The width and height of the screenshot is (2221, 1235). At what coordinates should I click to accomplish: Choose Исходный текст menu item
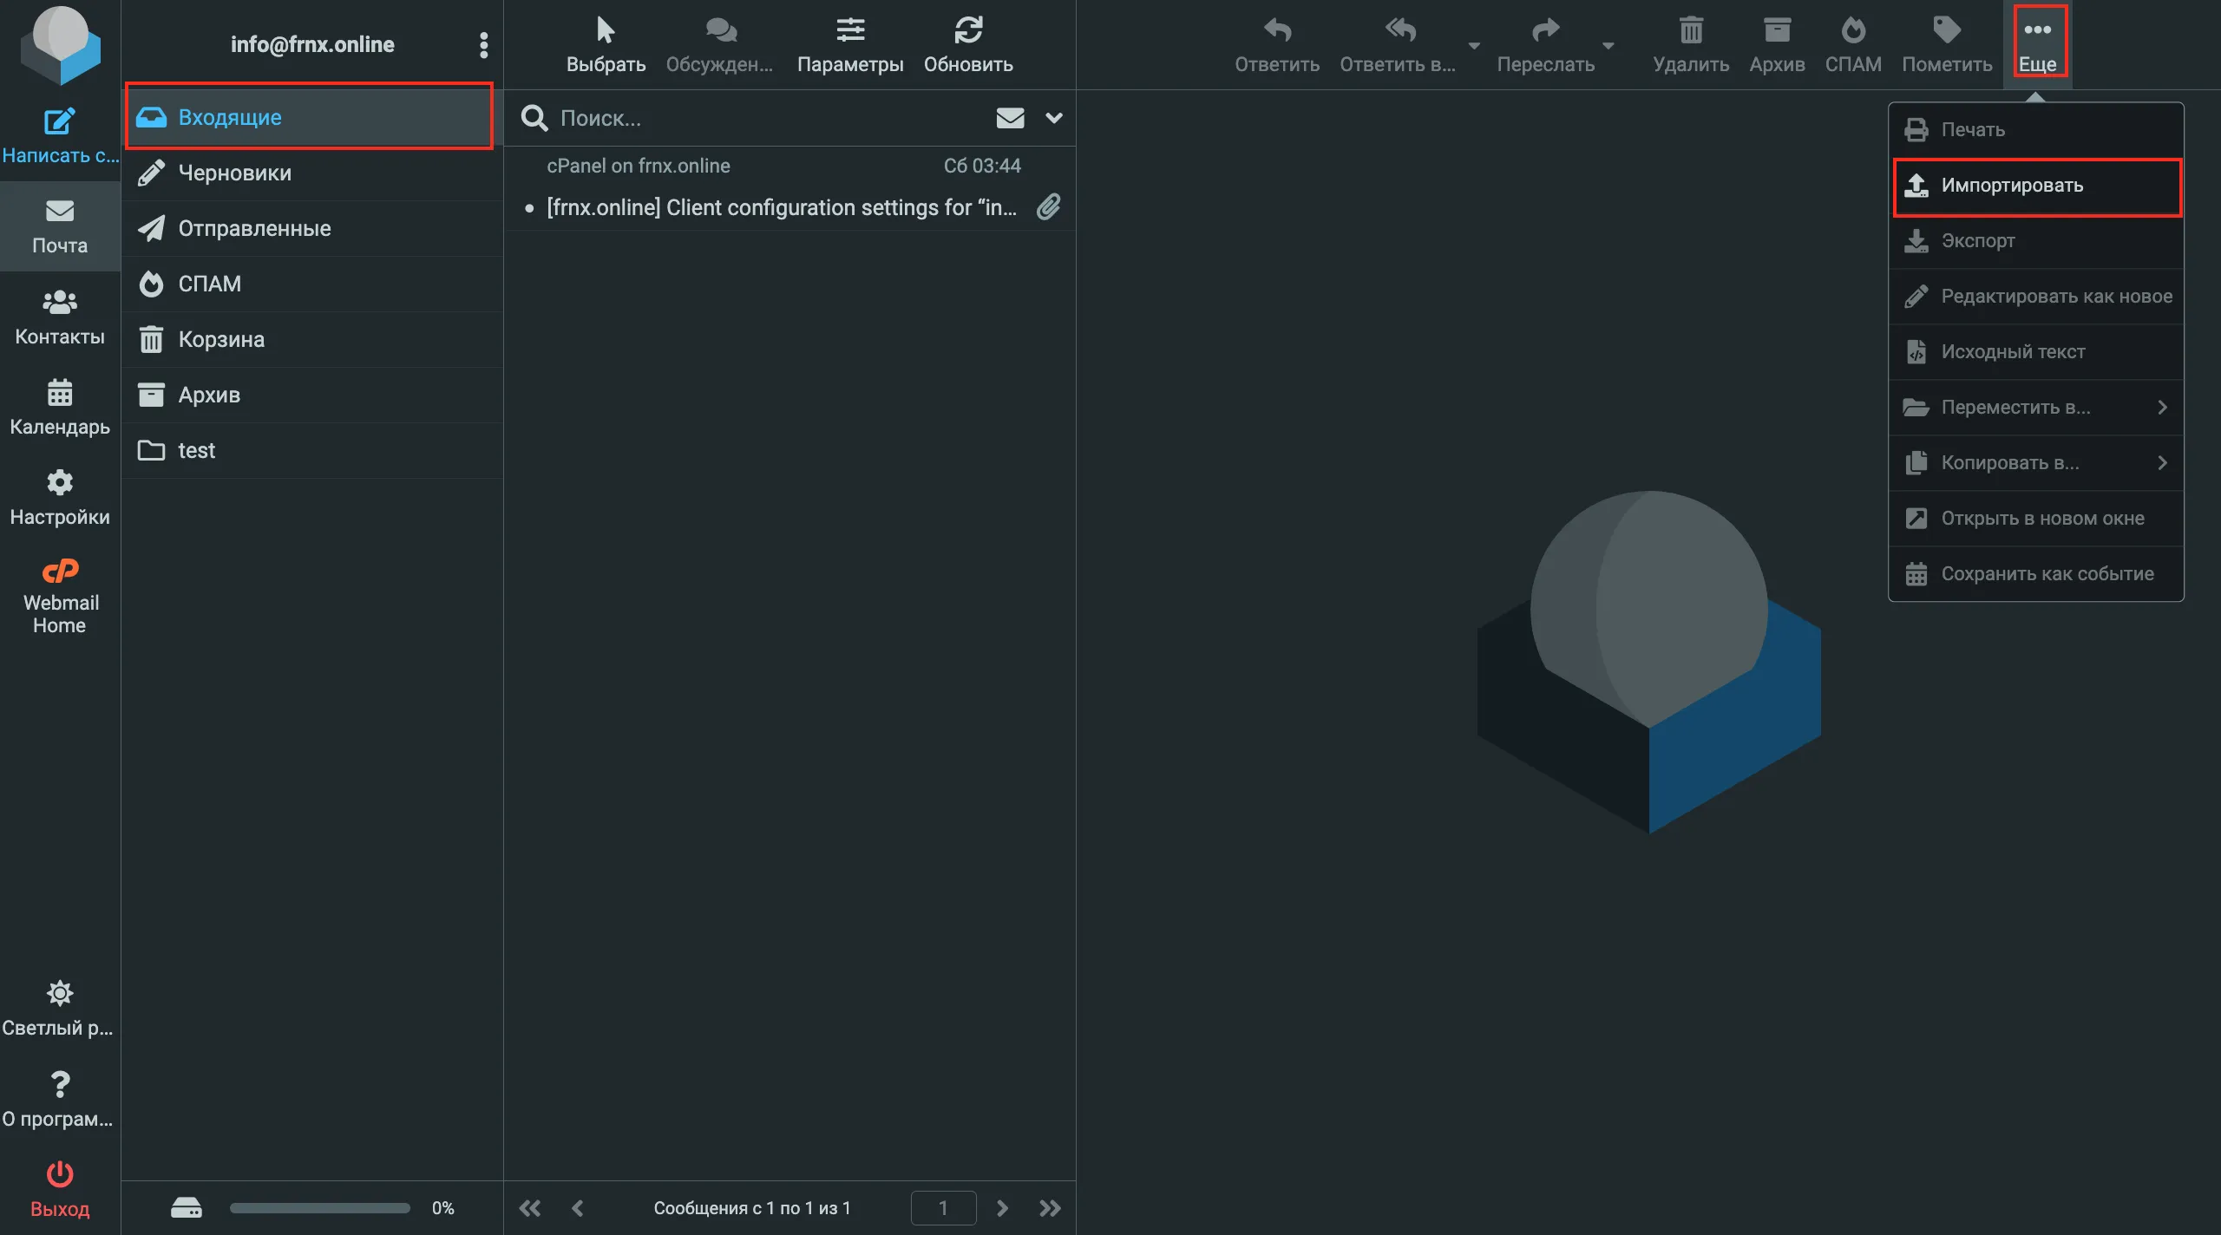pyautogui.click(x=2036, y=351)
